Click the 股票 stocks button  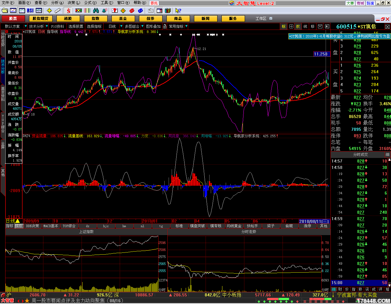click(x=13, y=19)
